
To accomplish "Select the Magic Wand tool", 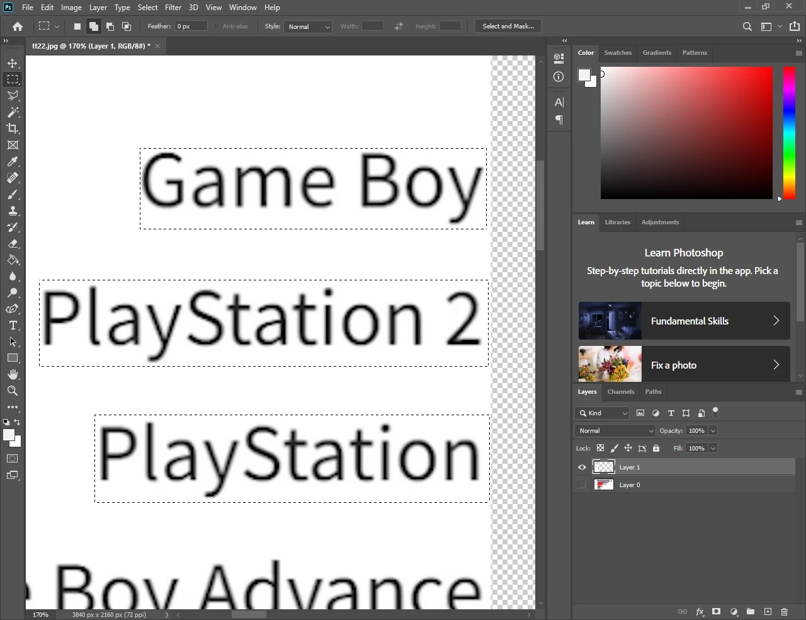I will point(13,112).
